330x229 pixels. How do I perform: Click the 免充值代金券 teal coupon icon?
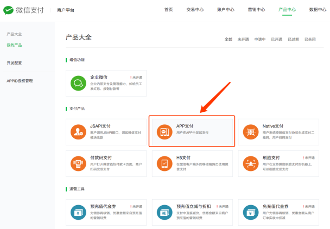point(251,212)
